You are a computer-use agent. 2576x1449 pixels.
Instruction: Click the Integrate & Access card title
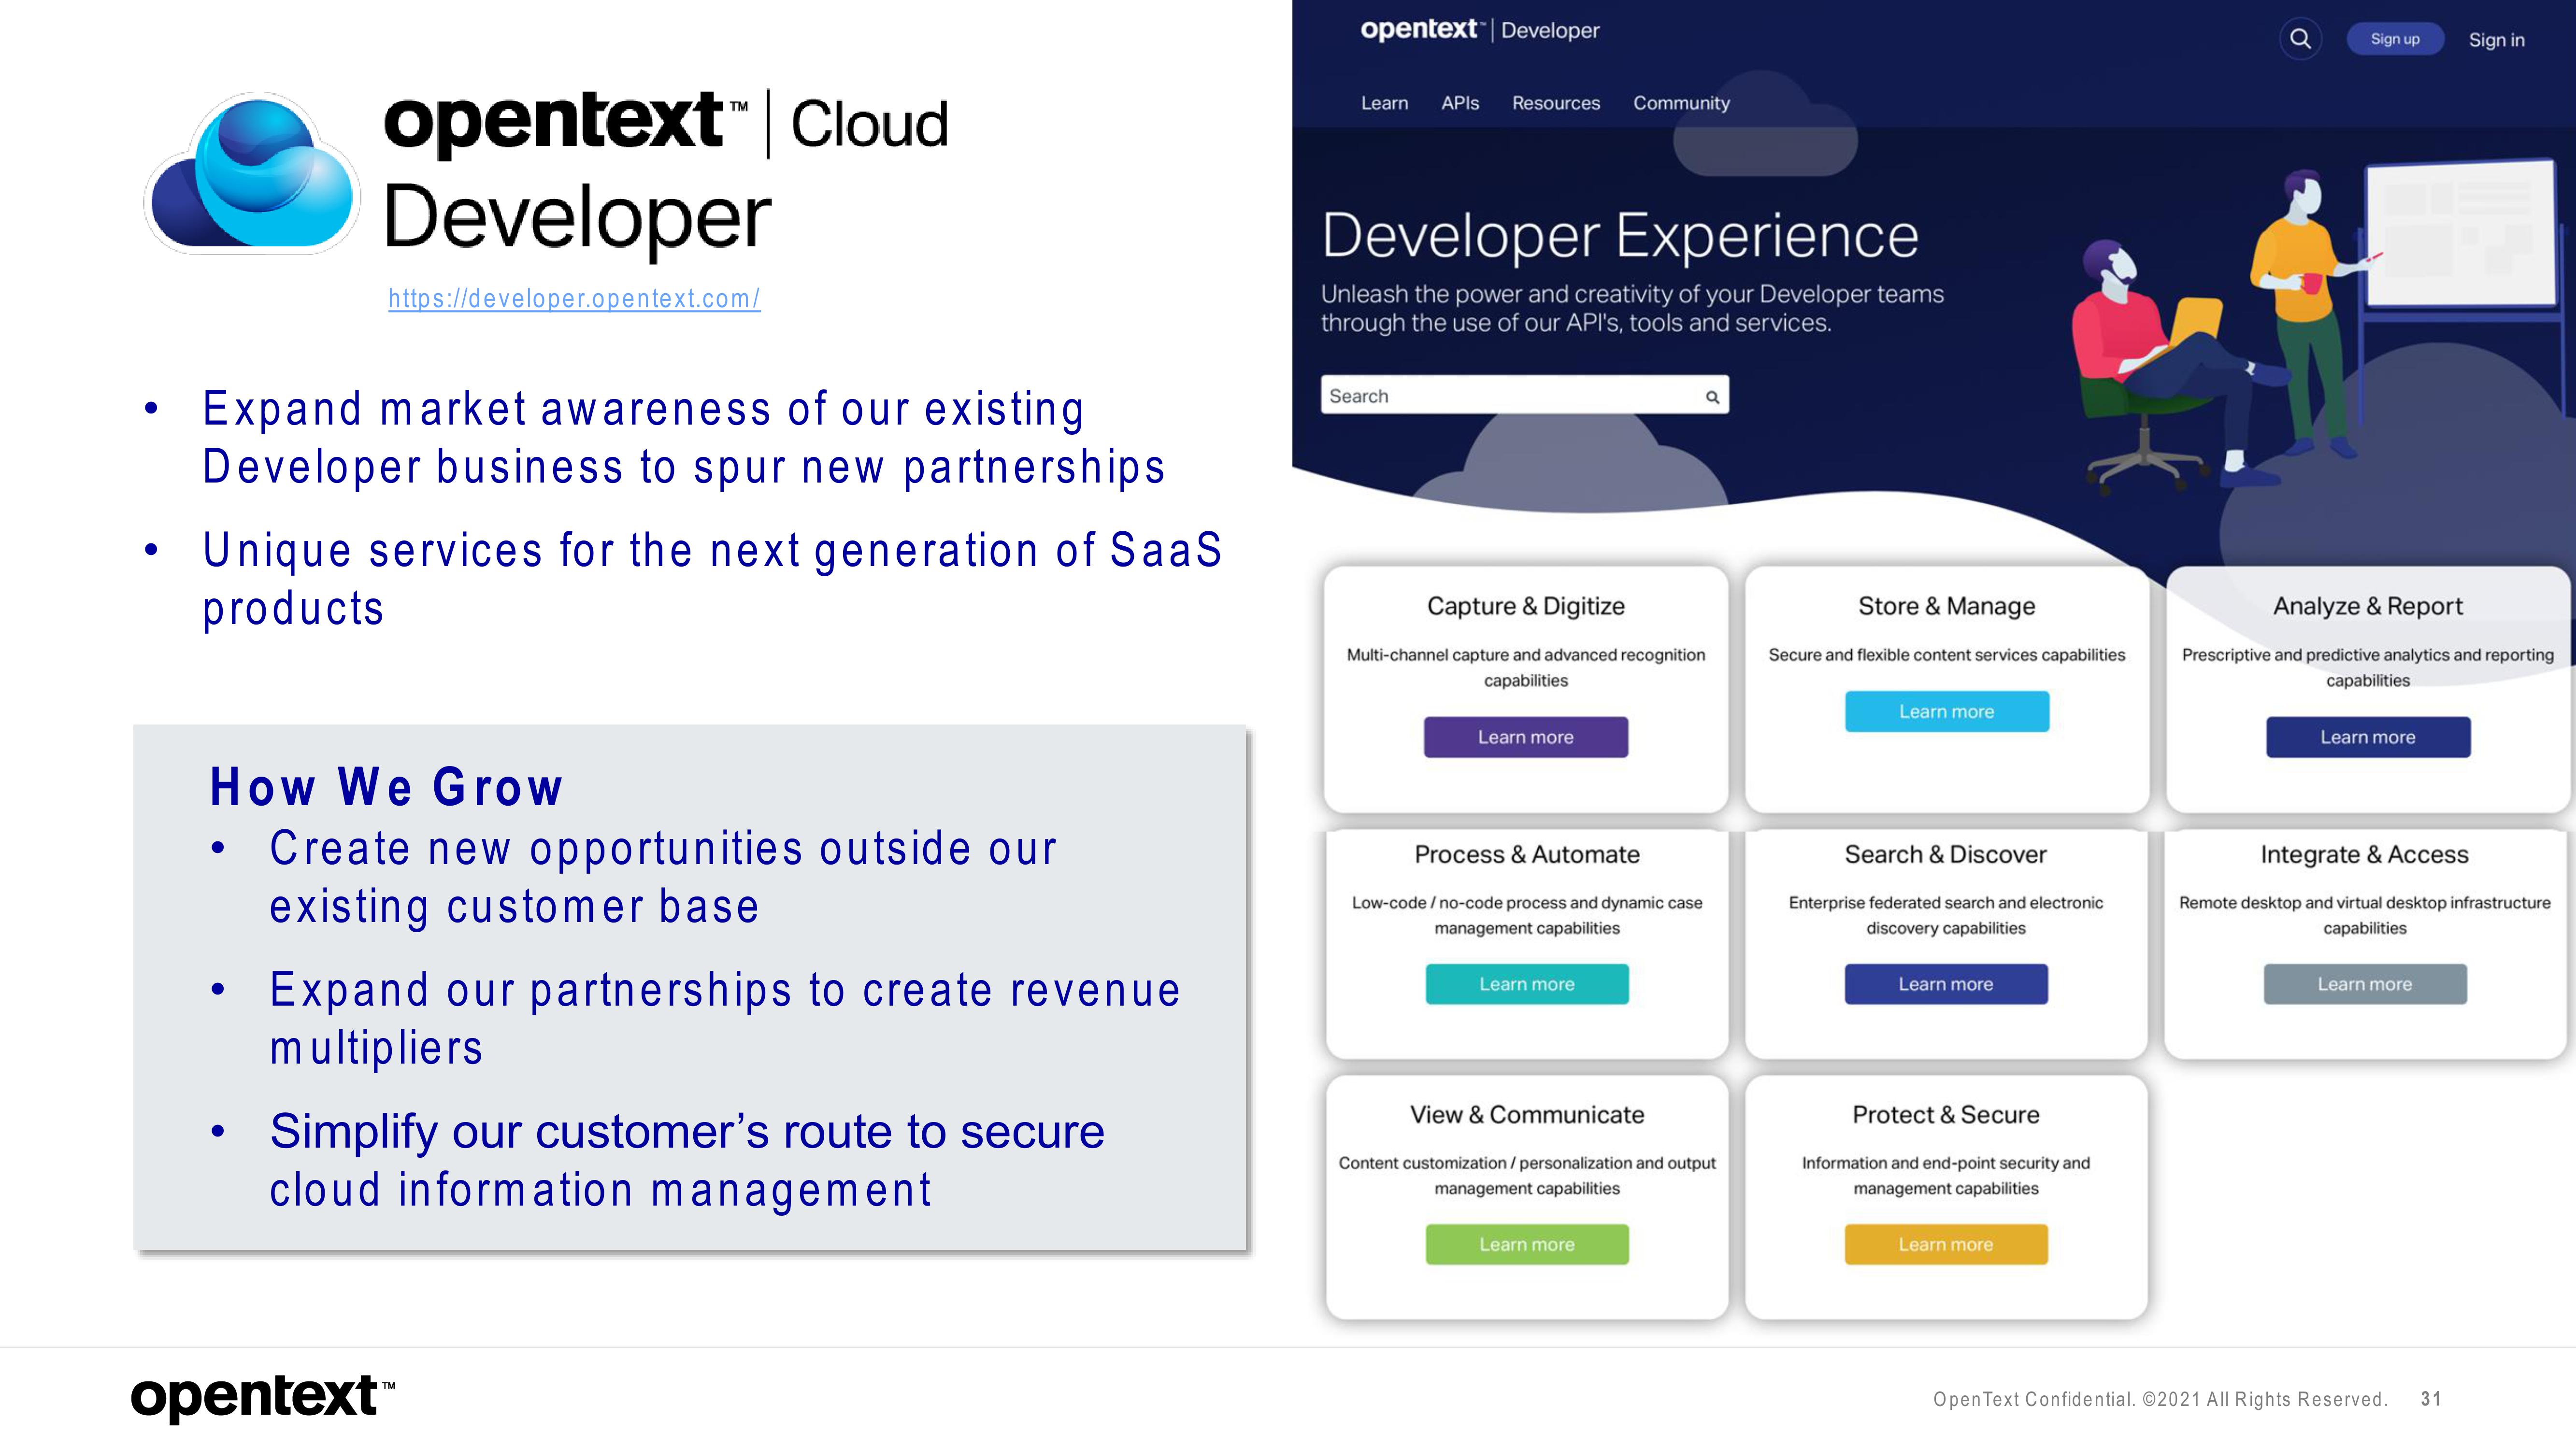point(2364,854)
